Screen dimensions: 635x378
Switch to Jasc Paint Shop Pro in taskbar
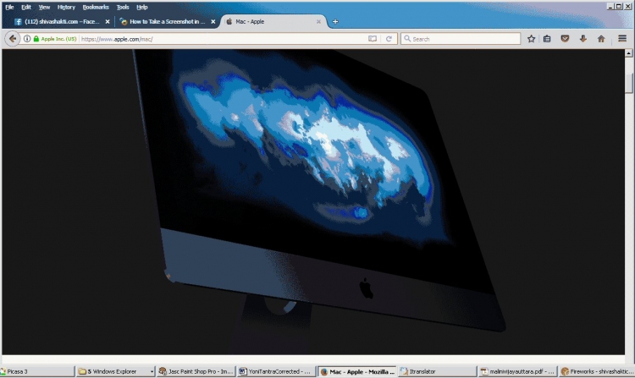click(196, 370)
